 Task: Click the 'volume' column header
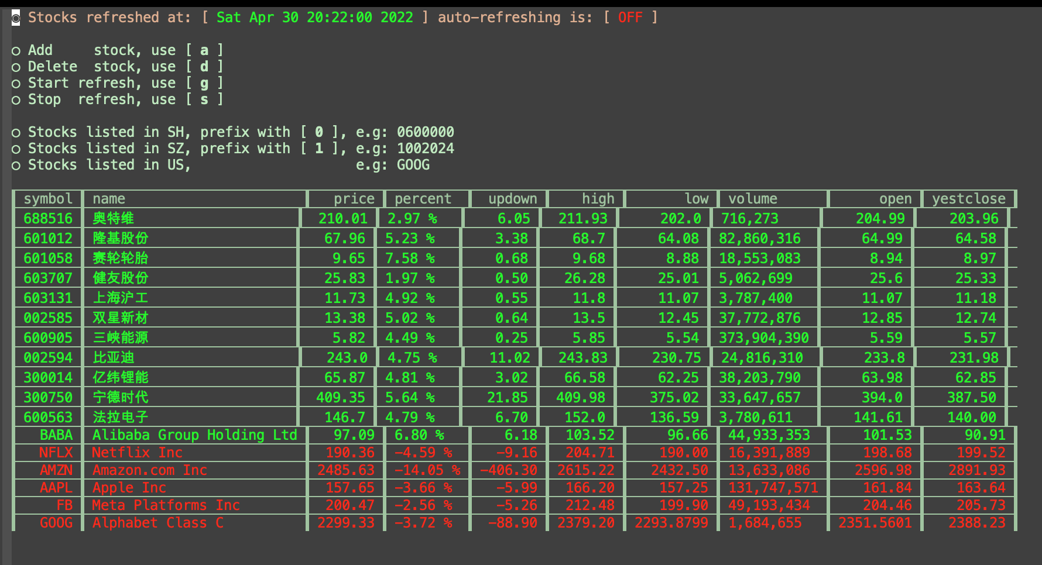pyautogui.click(x=753, y=199)
